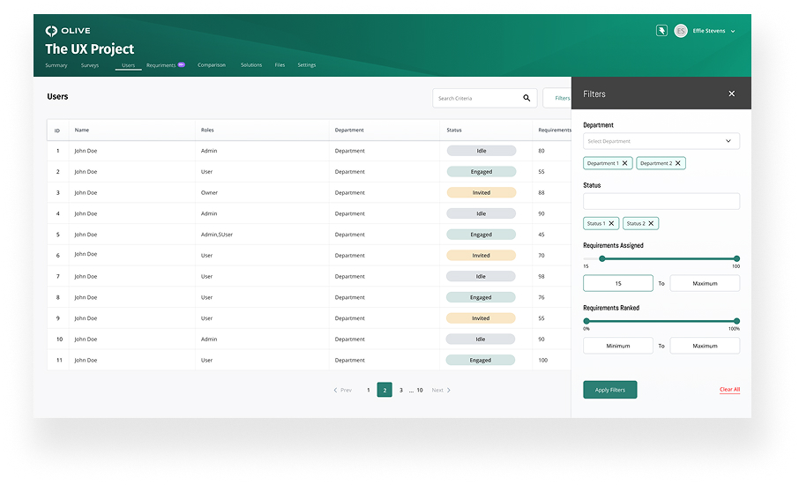The image size is (799, 485).
Task: Click the Status input field
Action: tap(661, 201)
